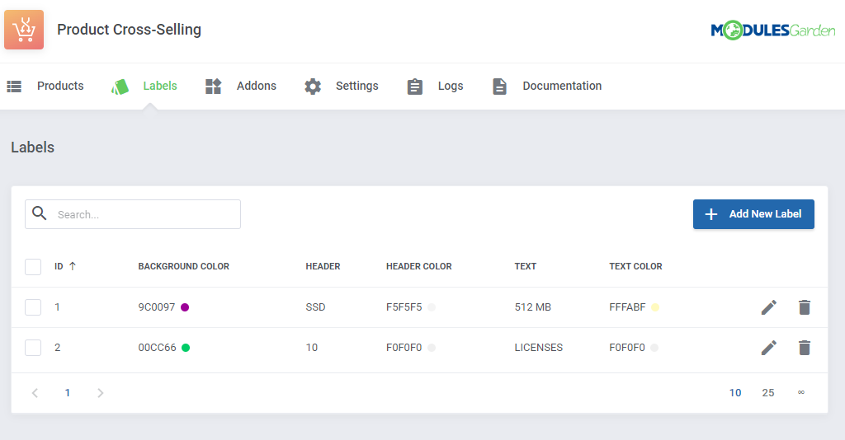Click the F0F0F0 header color dot in row 2

(x=432, y=348)
